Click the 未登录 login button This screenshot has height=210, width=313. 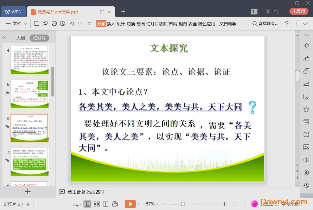(299, 11)
